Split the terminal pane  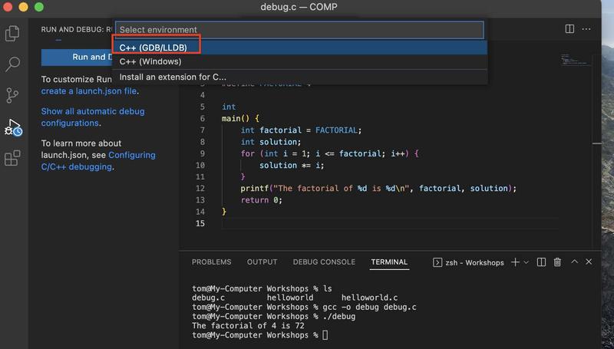(541, 262)
